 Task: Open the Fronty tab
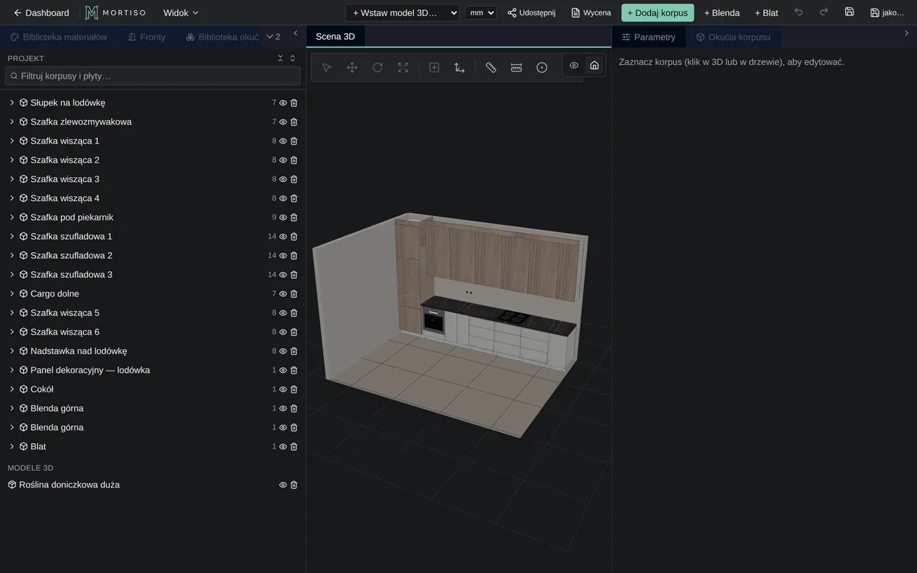[x=147, y=37]
